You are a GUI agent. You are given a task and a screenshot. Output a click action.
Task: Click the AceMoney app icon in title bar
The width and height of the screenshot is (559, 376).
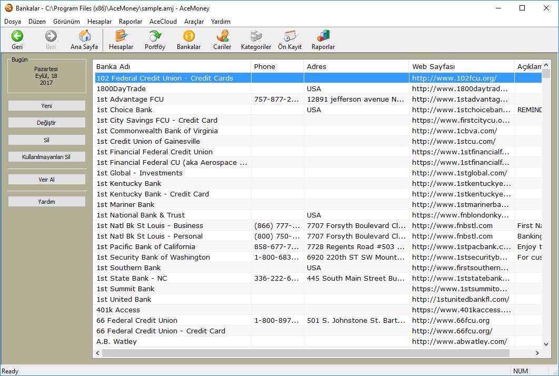8,8
